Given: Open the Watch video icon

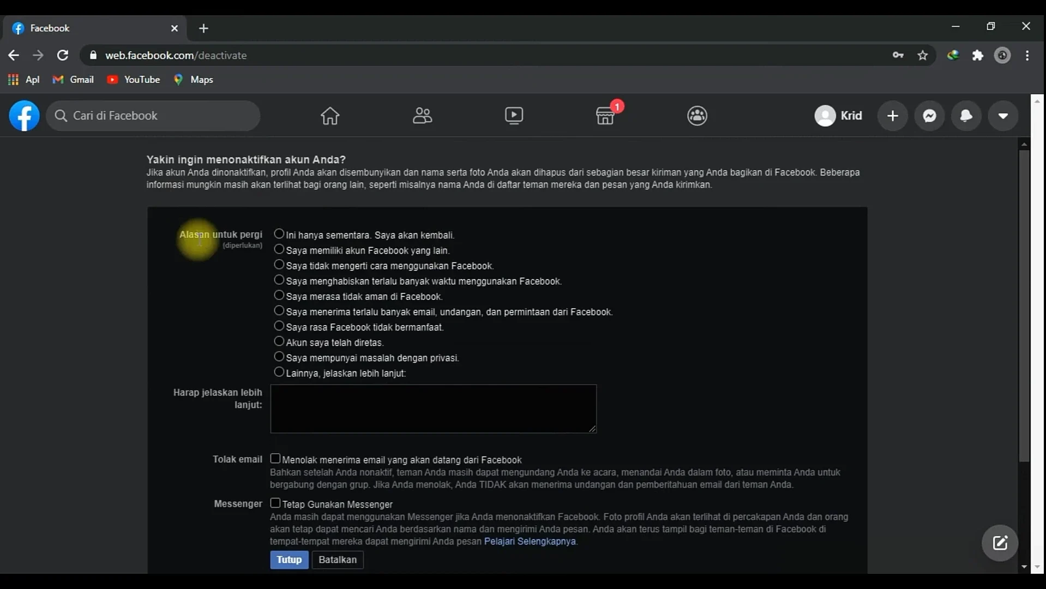Looking at the screenshot, I should [x=514, y=116].
